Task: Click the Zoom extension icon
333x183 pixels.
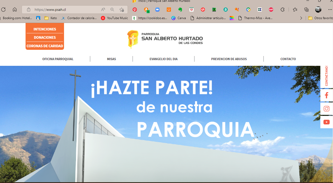Action: click(157, 10)
